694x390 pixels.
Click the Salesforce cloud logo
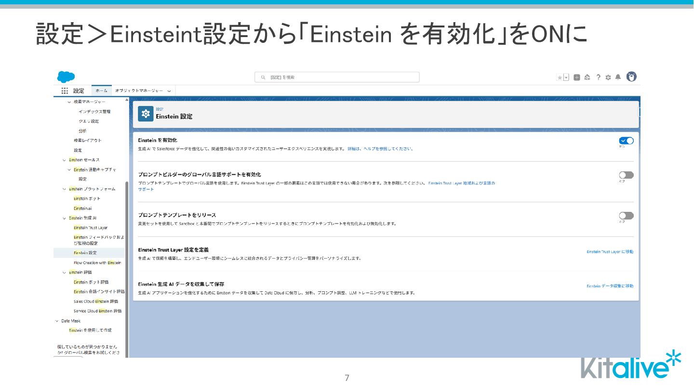66,77
